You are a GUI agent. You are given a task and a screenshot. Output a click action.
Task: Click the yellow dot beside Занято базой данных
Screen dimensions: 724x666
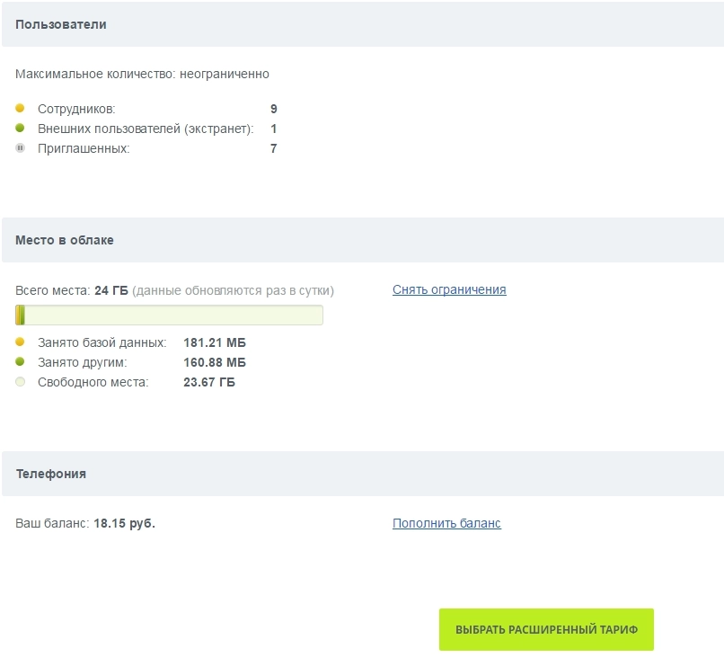[20, 342]
